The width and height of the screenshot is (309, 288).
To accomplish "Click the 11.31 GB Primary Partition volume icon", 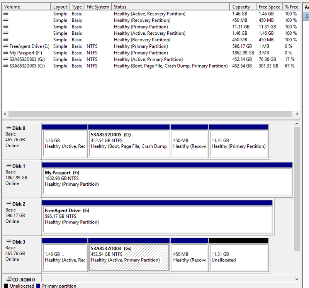I will [x=5, y=27].
